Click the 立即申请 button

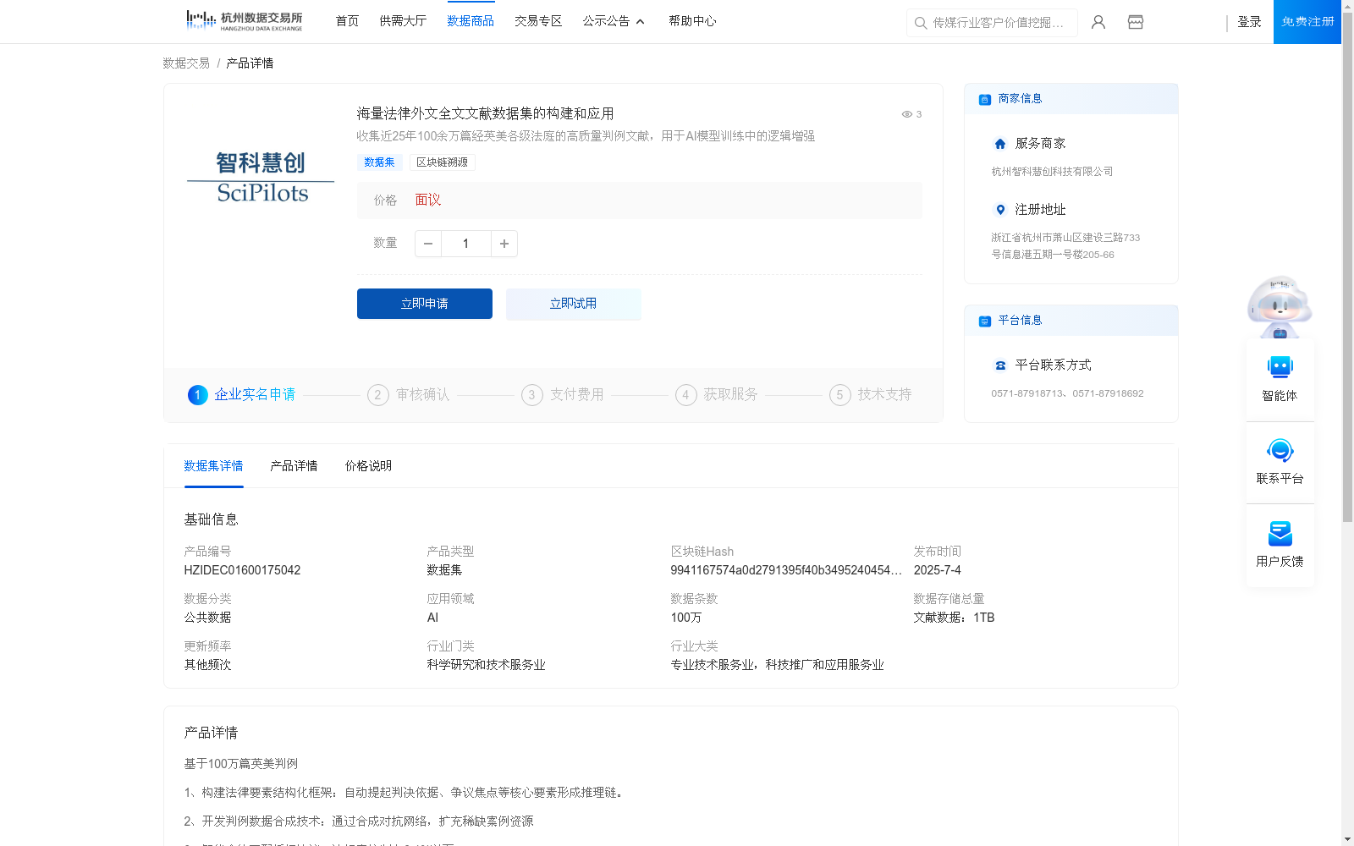(x=425, y=304)
